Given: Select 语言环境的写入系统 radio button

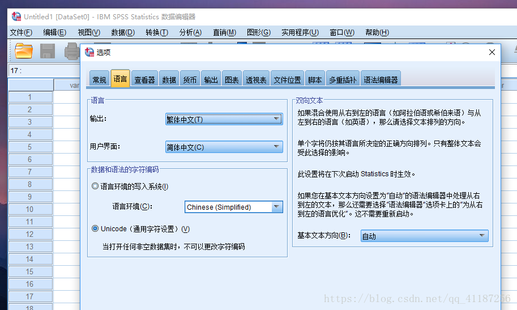Looking at the screenshot, I should click(95, 186).
